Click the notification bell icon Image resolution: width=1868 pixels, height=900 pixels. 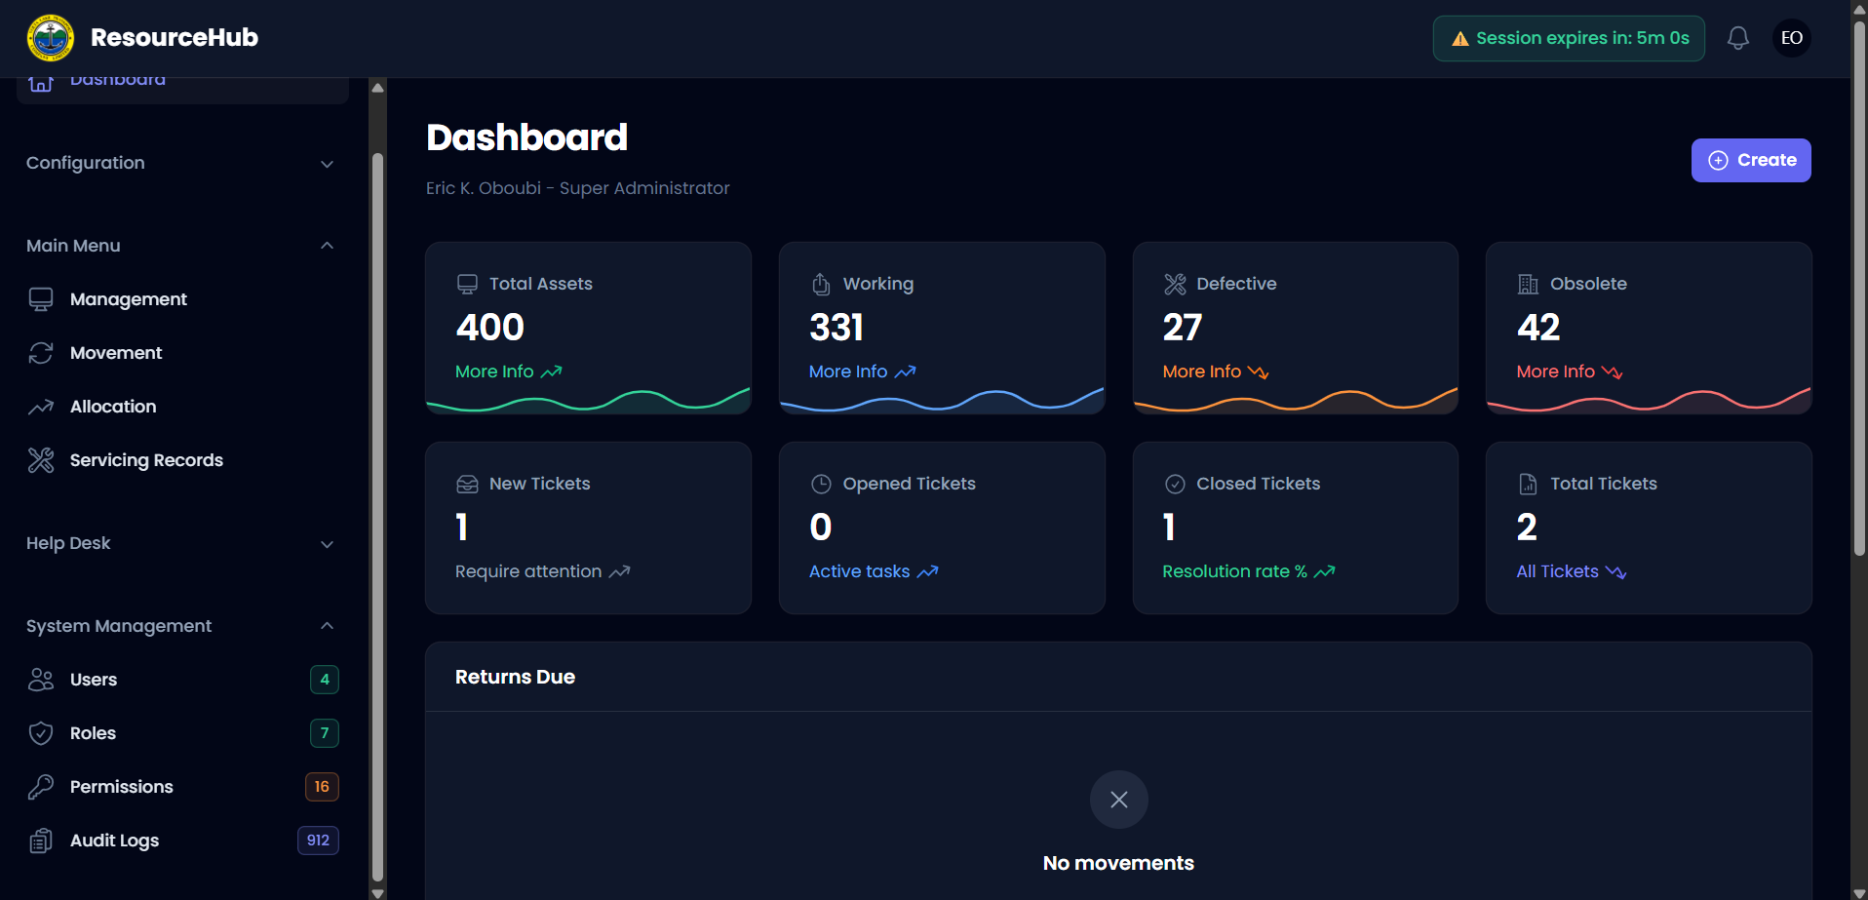[x=1737, y=38]
